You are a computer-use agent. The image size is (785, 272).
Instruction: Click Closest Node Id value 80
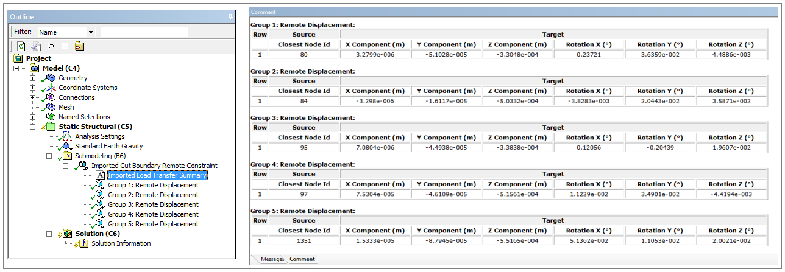(x=304, y=54)
